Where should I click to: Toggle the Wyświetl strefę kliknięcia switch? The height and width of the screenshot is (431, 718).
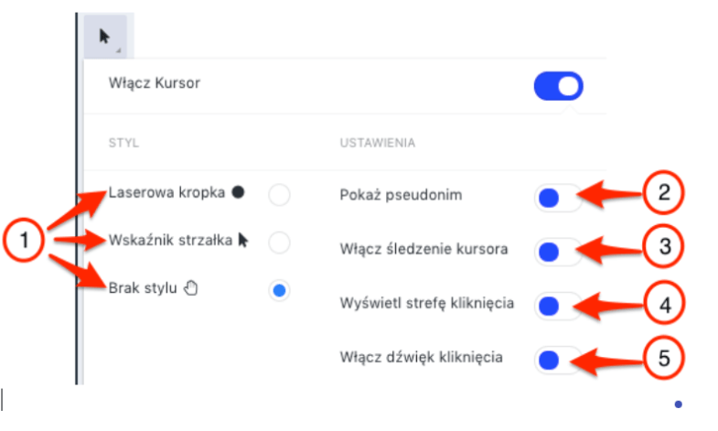point(557,305)
